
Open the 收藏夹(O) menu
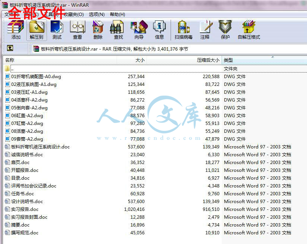(x=74, y=15)
